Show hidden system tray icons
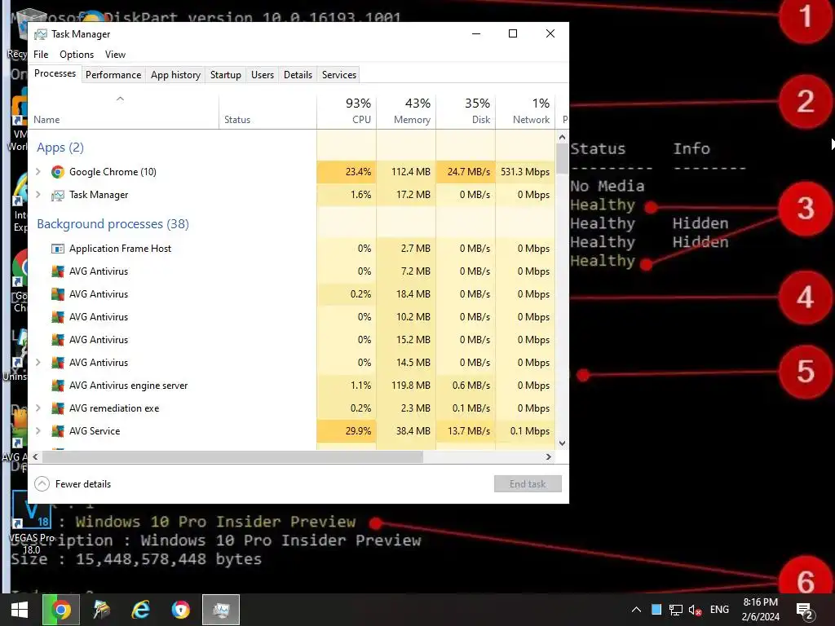The width and height of the screenshot is (835, 626). pos(636,610)
